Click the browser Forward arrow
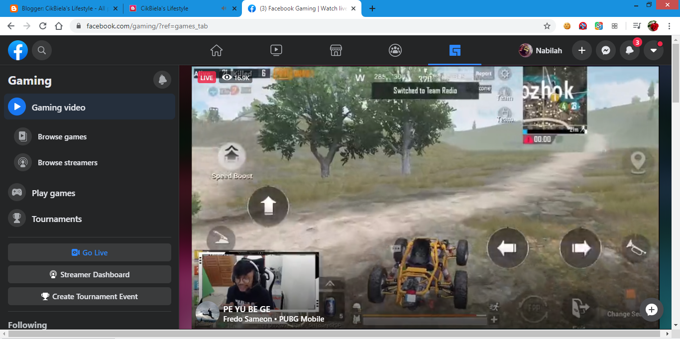Screen dimensions: 680x339 point(27,26)
